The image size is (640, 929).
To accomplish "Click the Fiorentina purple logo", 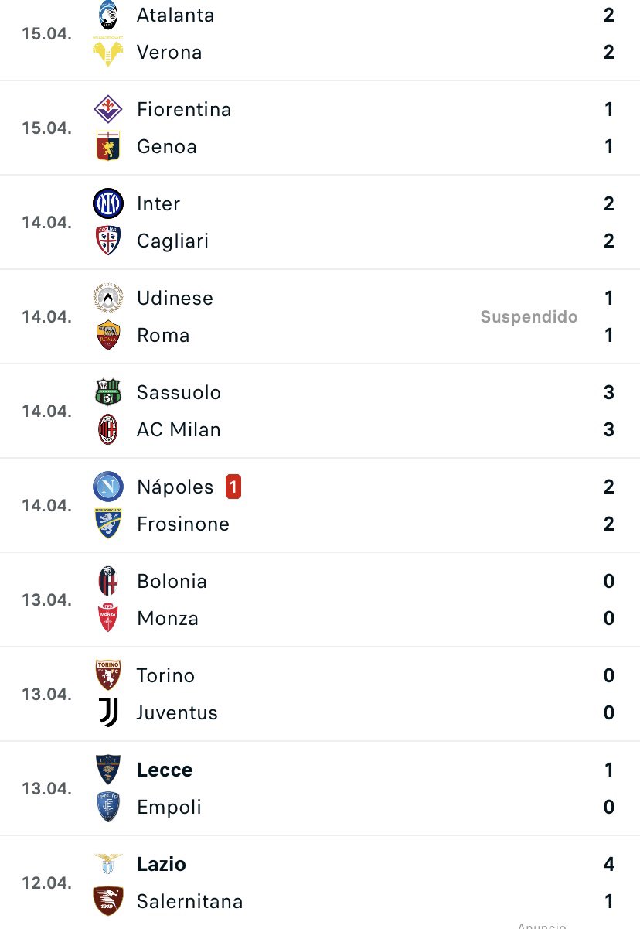I will coord(108,109).
